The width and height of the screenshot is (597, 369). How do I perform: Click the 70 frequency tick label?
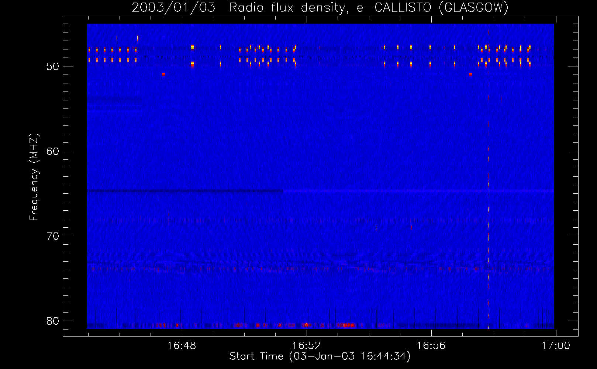[x=53, y=236]
